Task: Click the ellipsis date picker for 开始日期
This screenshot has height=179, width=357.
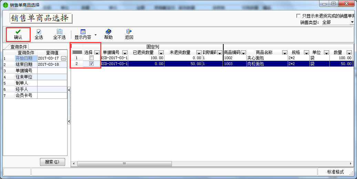Action: tap(63, 58)
